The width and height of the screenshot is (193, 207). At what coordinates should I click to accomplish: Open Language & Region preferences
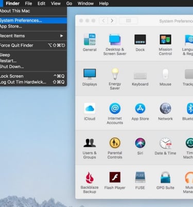pos(188,44)
